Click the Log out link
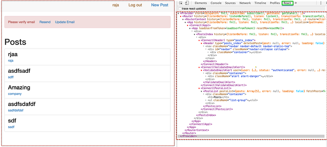This screenshot has height=147, width=327. (135, 5)
